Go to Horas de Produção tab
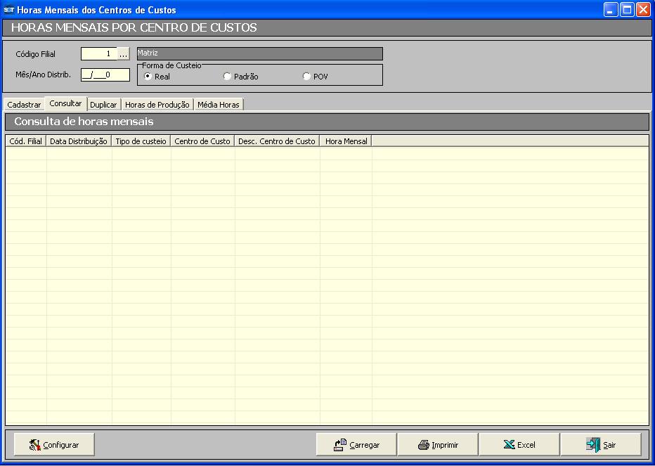 (157, 105)
